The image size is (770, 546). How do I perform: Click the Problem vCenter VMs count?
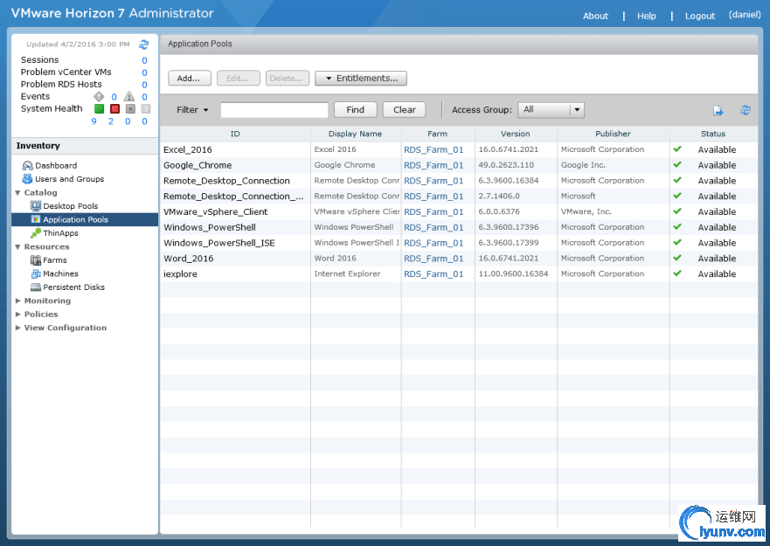click(144, 73)
